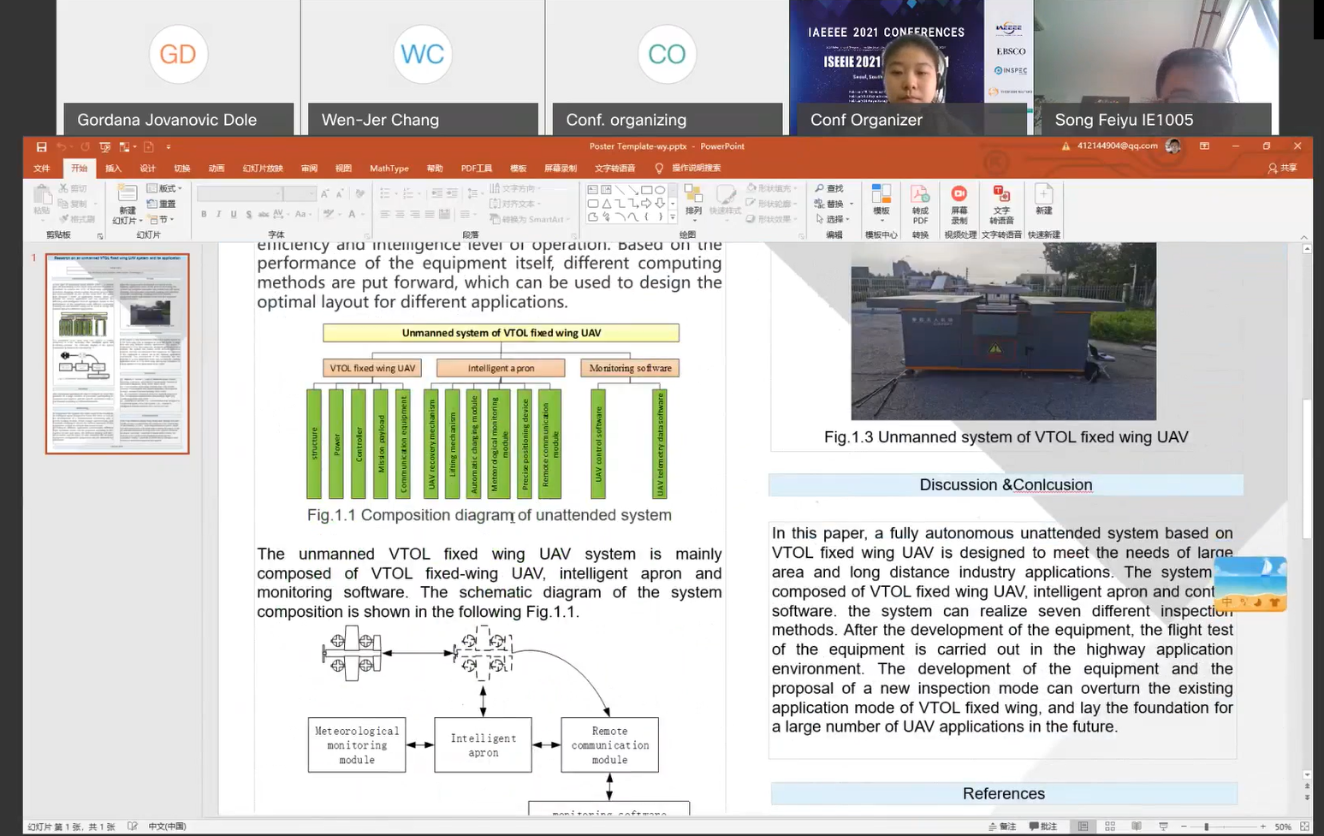The height and width of the screenshot is (836, 1324).
Task: Click the 查找 find icon
Action: click(x=828, y=188)
